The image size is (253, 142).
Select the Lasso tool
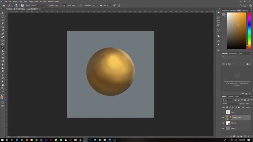3,20
